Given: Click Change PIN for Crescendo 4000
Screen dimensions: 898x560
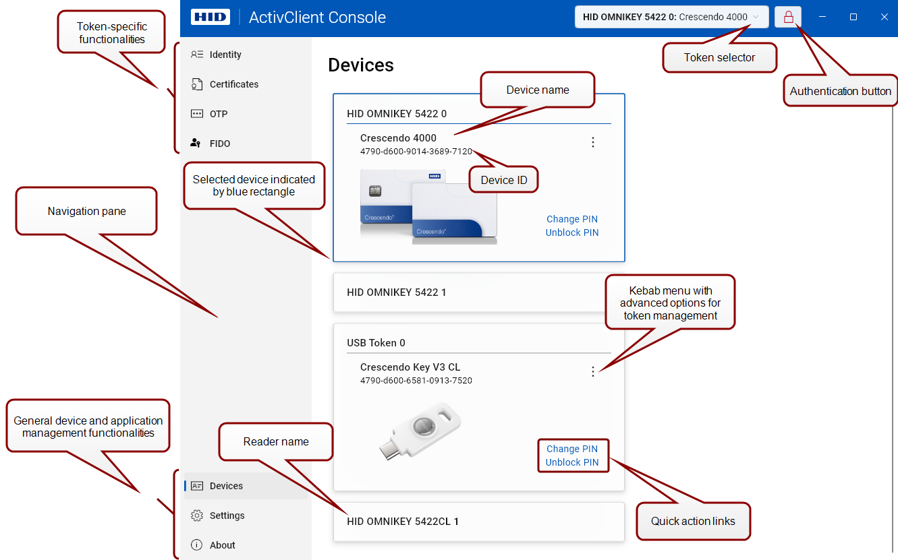Looking at the screenshot, I should [571, 219].
